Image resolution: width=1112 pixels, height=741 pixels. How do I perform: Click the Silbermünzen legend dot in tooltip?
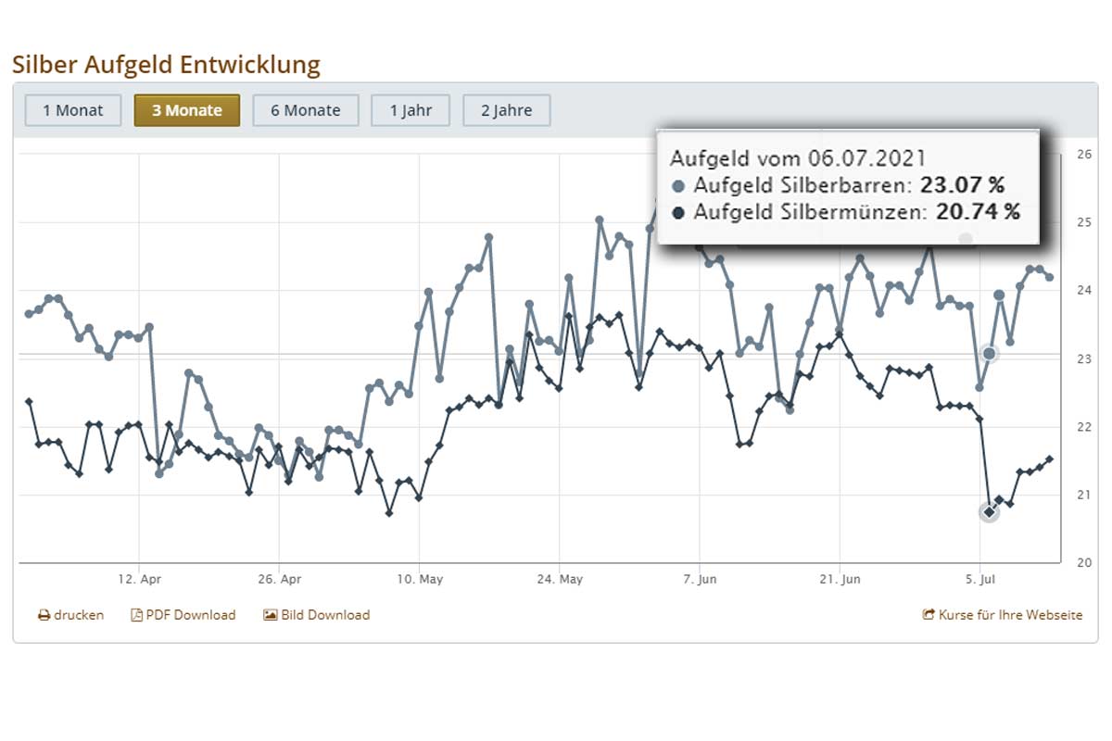point(678,212)
